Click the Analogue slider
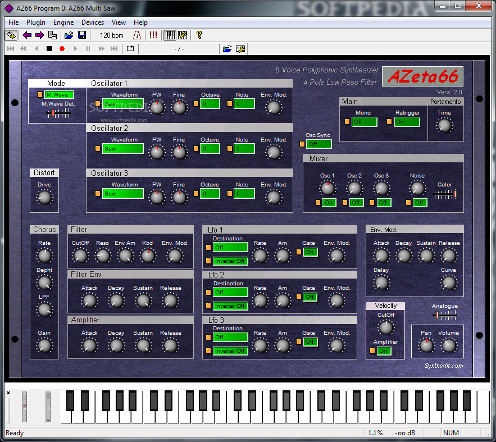Viewport: 496px width, 442px height. (x=445, y=316)
